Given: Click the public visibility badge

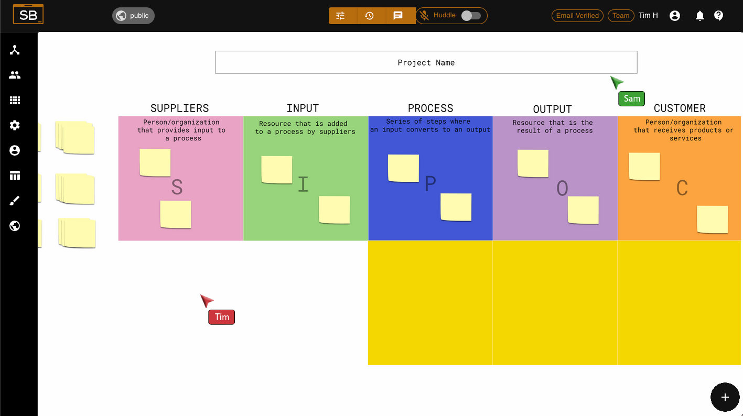Looking at the screenshot, I should pyautogui.click(x=133, y=16).
